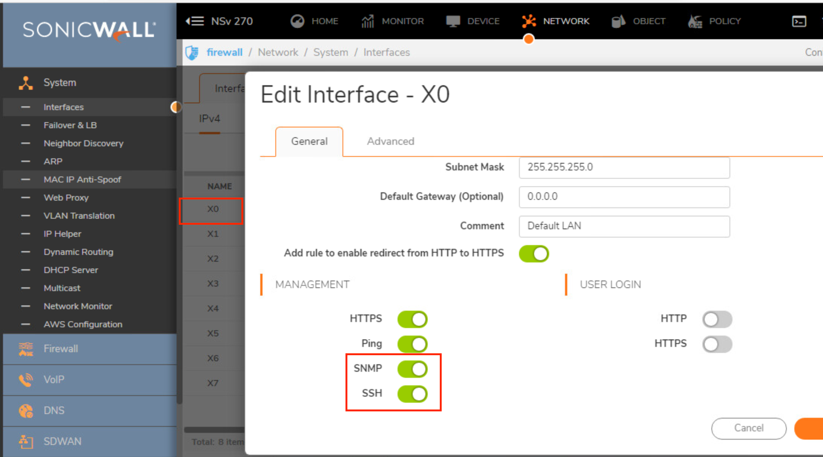823x457 pixels.
Task: Select the VoIP phone icon in sidebar
Action: [25, 379]
